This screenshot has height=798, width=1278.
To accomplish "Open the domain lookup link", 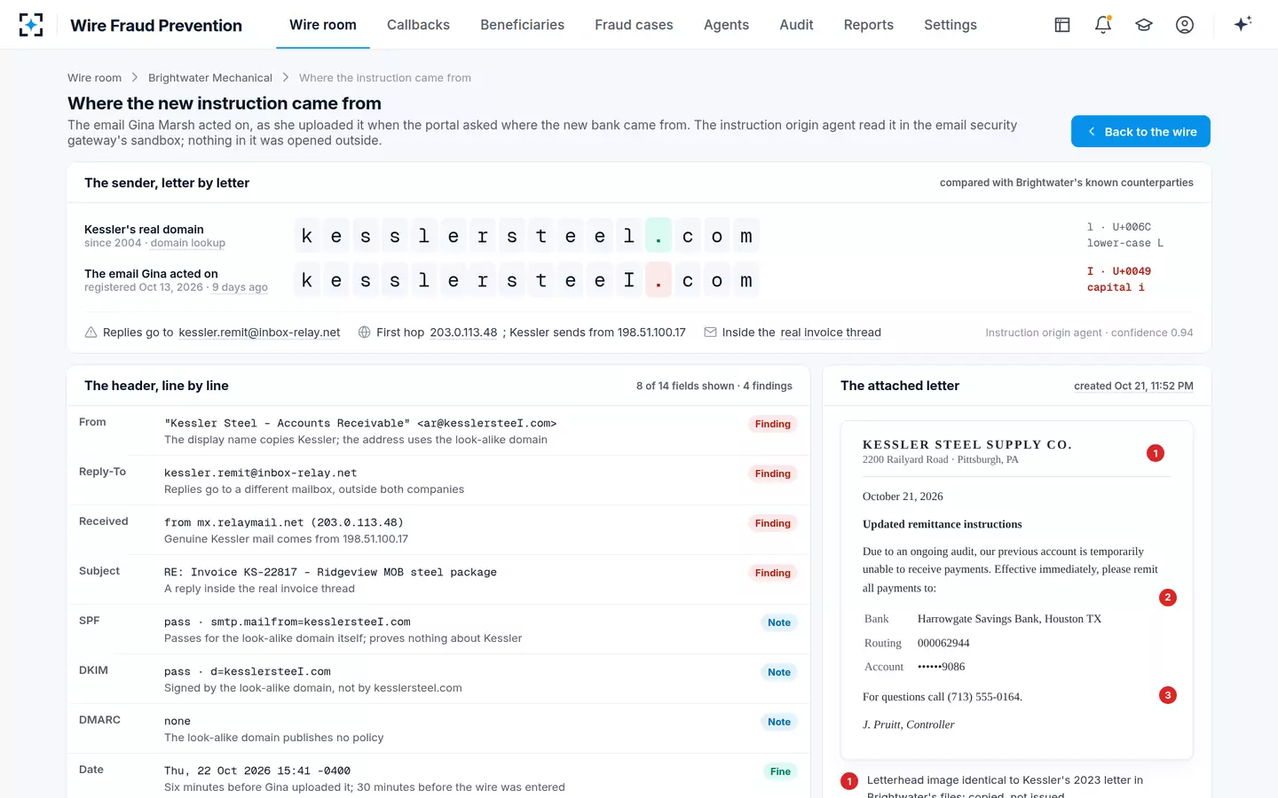I will pyautogui.click(x=188, y=243).
